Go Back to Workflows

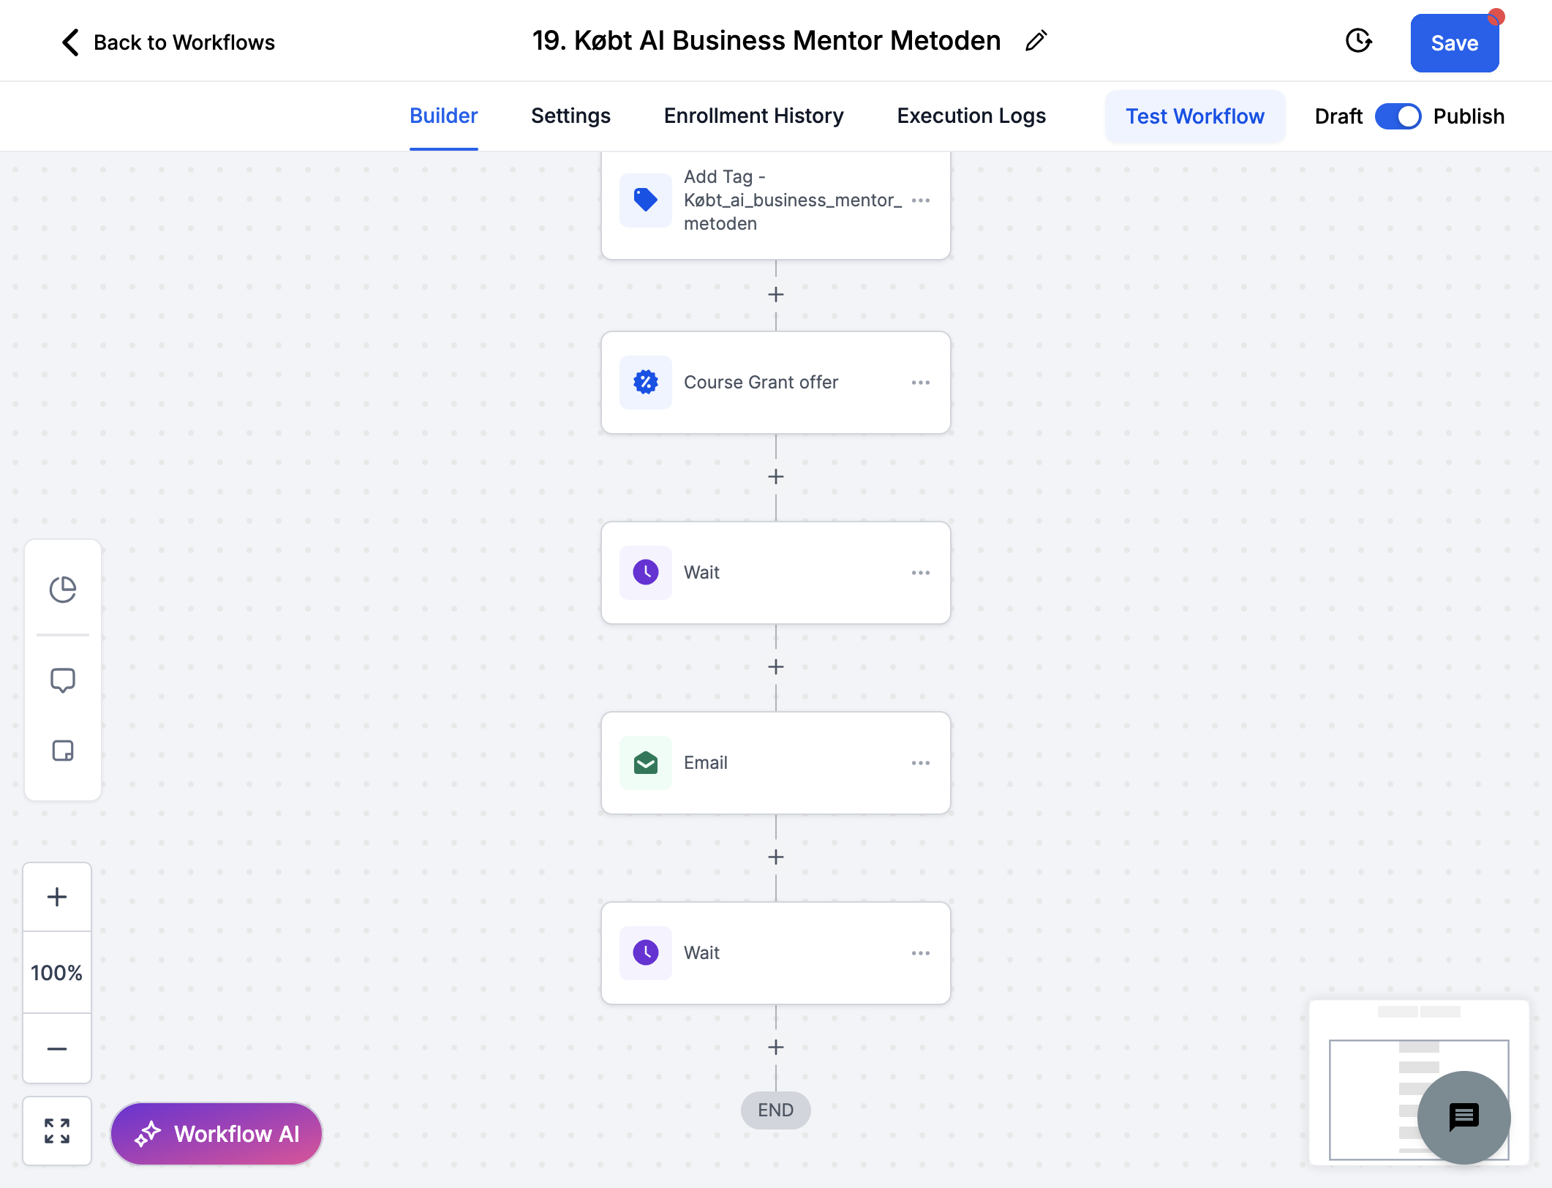tap(167, 42)
